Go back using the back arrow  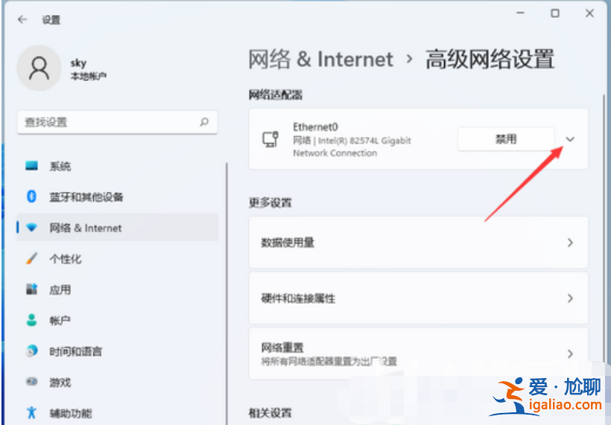coord(22,19)
